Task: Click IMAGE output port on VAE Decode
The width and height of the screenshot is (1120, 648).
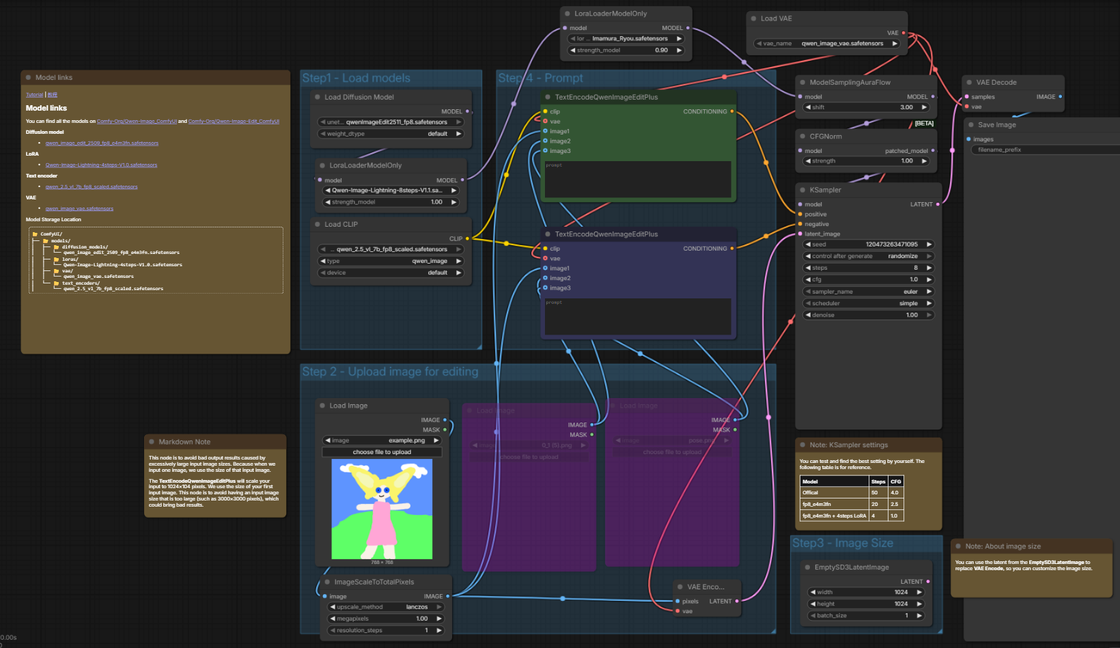Action: (x=1060, y=97)
